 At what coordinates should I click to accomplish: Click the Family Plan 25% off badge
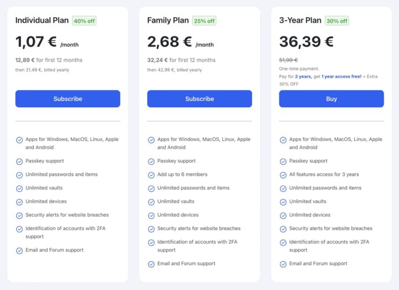tap(204, 21)
